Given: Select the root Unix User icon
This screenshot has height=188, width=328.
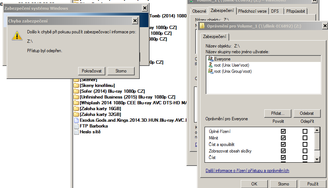Looking at the screenshot, I should [x=210, y=65].
